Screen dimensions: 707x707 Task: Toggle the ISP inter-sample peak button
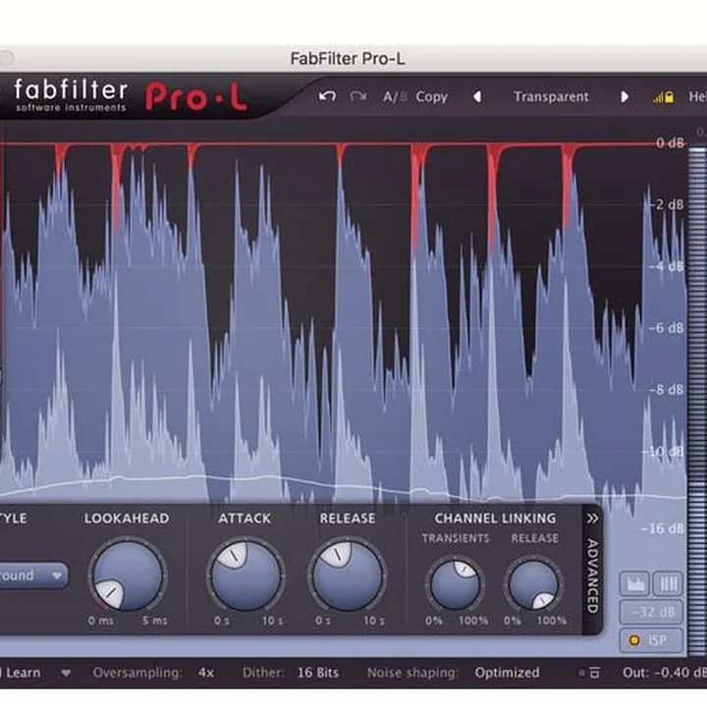pos(651,640)
